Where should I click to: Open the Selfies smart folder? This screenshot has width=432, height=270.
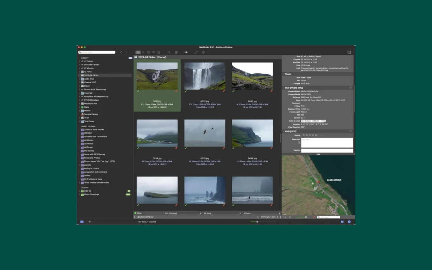(87, 175)
